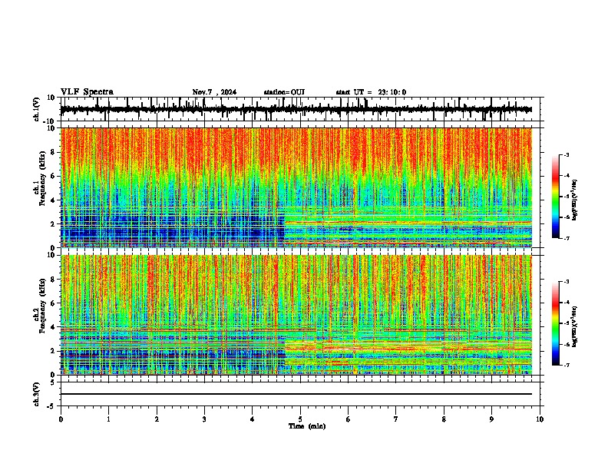This screenshot has width=608, height=470.
Task: Click the 'station=OUI' header label
Action: click(284, 92)
